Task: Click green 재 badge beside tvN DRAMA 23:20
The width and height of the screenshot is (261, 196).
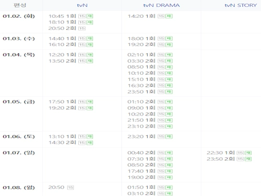Action: 169,136
